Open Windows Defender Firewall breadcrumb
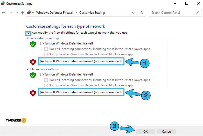Viewport: 203px width, 136px height. (x=55, y=13)
